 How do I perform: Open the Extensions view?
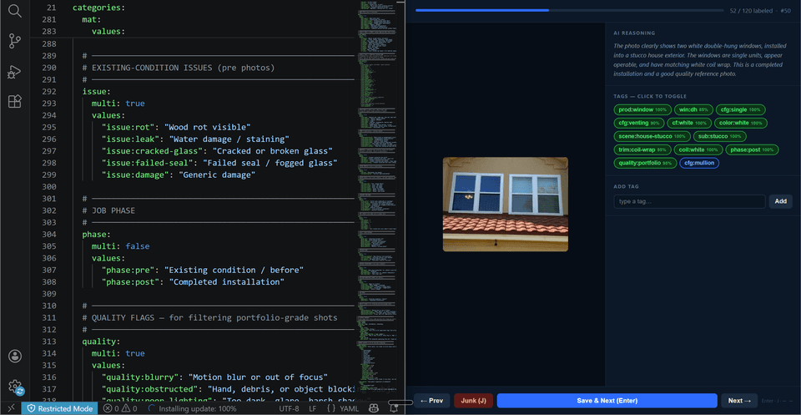click(x=15, y=101)
